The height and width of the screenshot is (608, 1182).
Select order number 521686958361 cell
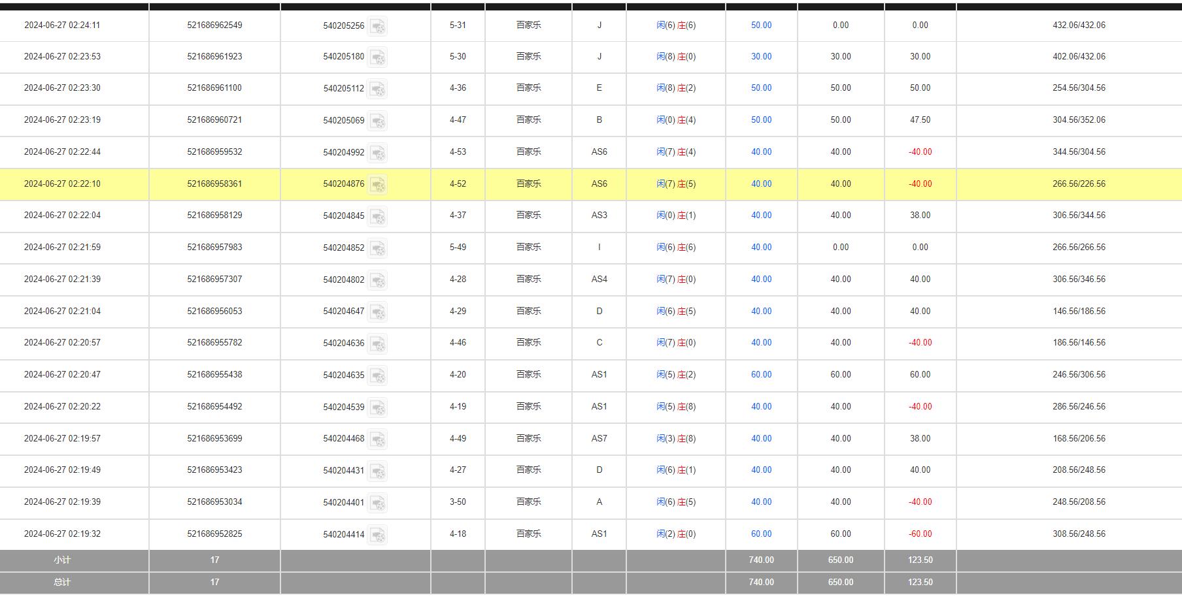point(214,184)
